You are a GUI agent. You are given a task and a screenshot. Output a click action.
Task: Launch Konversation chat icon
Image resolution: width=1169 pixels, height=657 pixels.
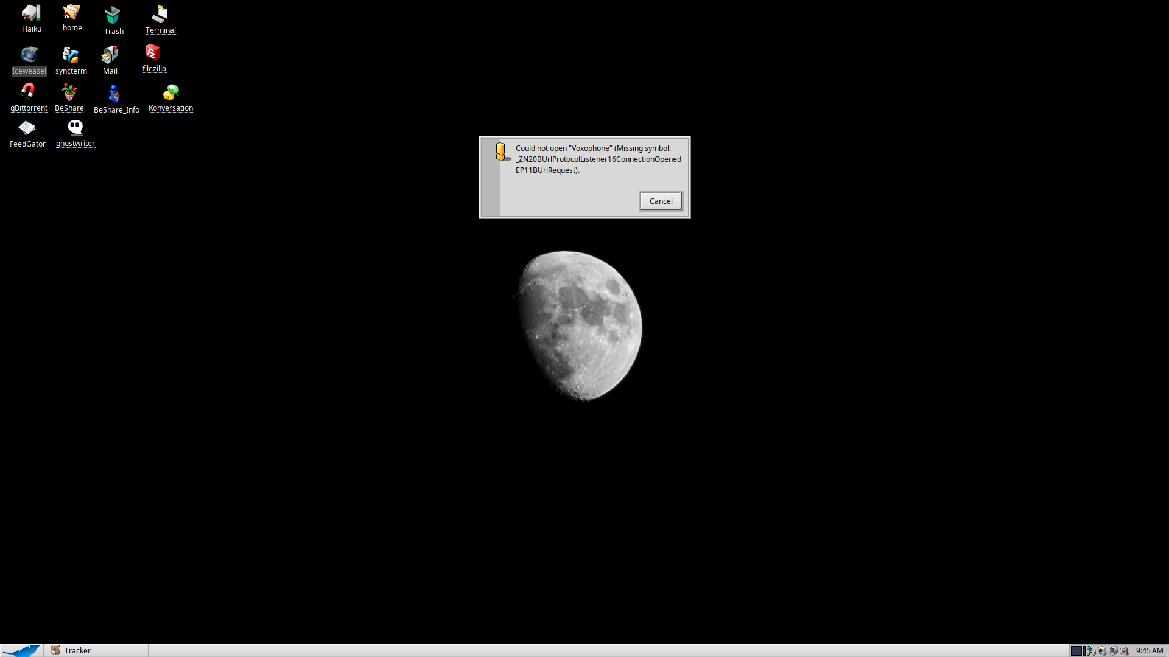click(x=171, y=92)
